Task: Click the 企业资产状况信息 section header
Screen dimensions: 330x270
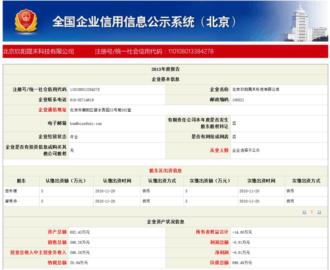Action: (165, 222)
